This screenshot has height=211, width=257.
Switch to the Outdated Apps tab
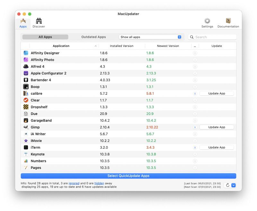[x=93, y=37]
